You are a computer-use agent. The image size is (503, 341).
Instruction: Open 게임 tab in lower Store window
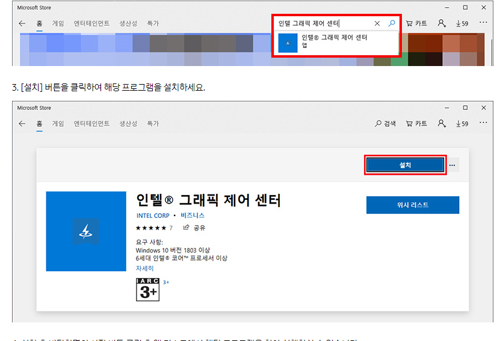point(58,124)
